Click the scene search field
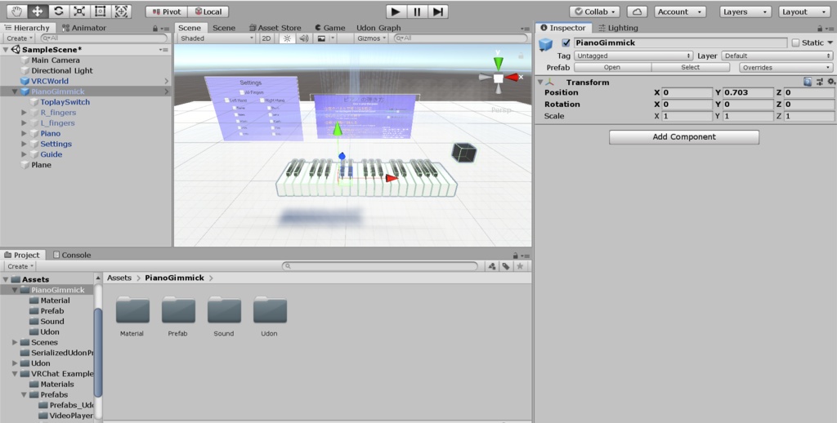This screenshot has width=837, height=423. tap(460, 38)
